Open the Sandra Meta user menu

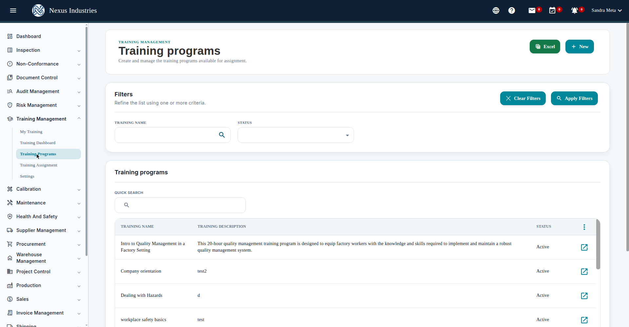coord(606,10)
